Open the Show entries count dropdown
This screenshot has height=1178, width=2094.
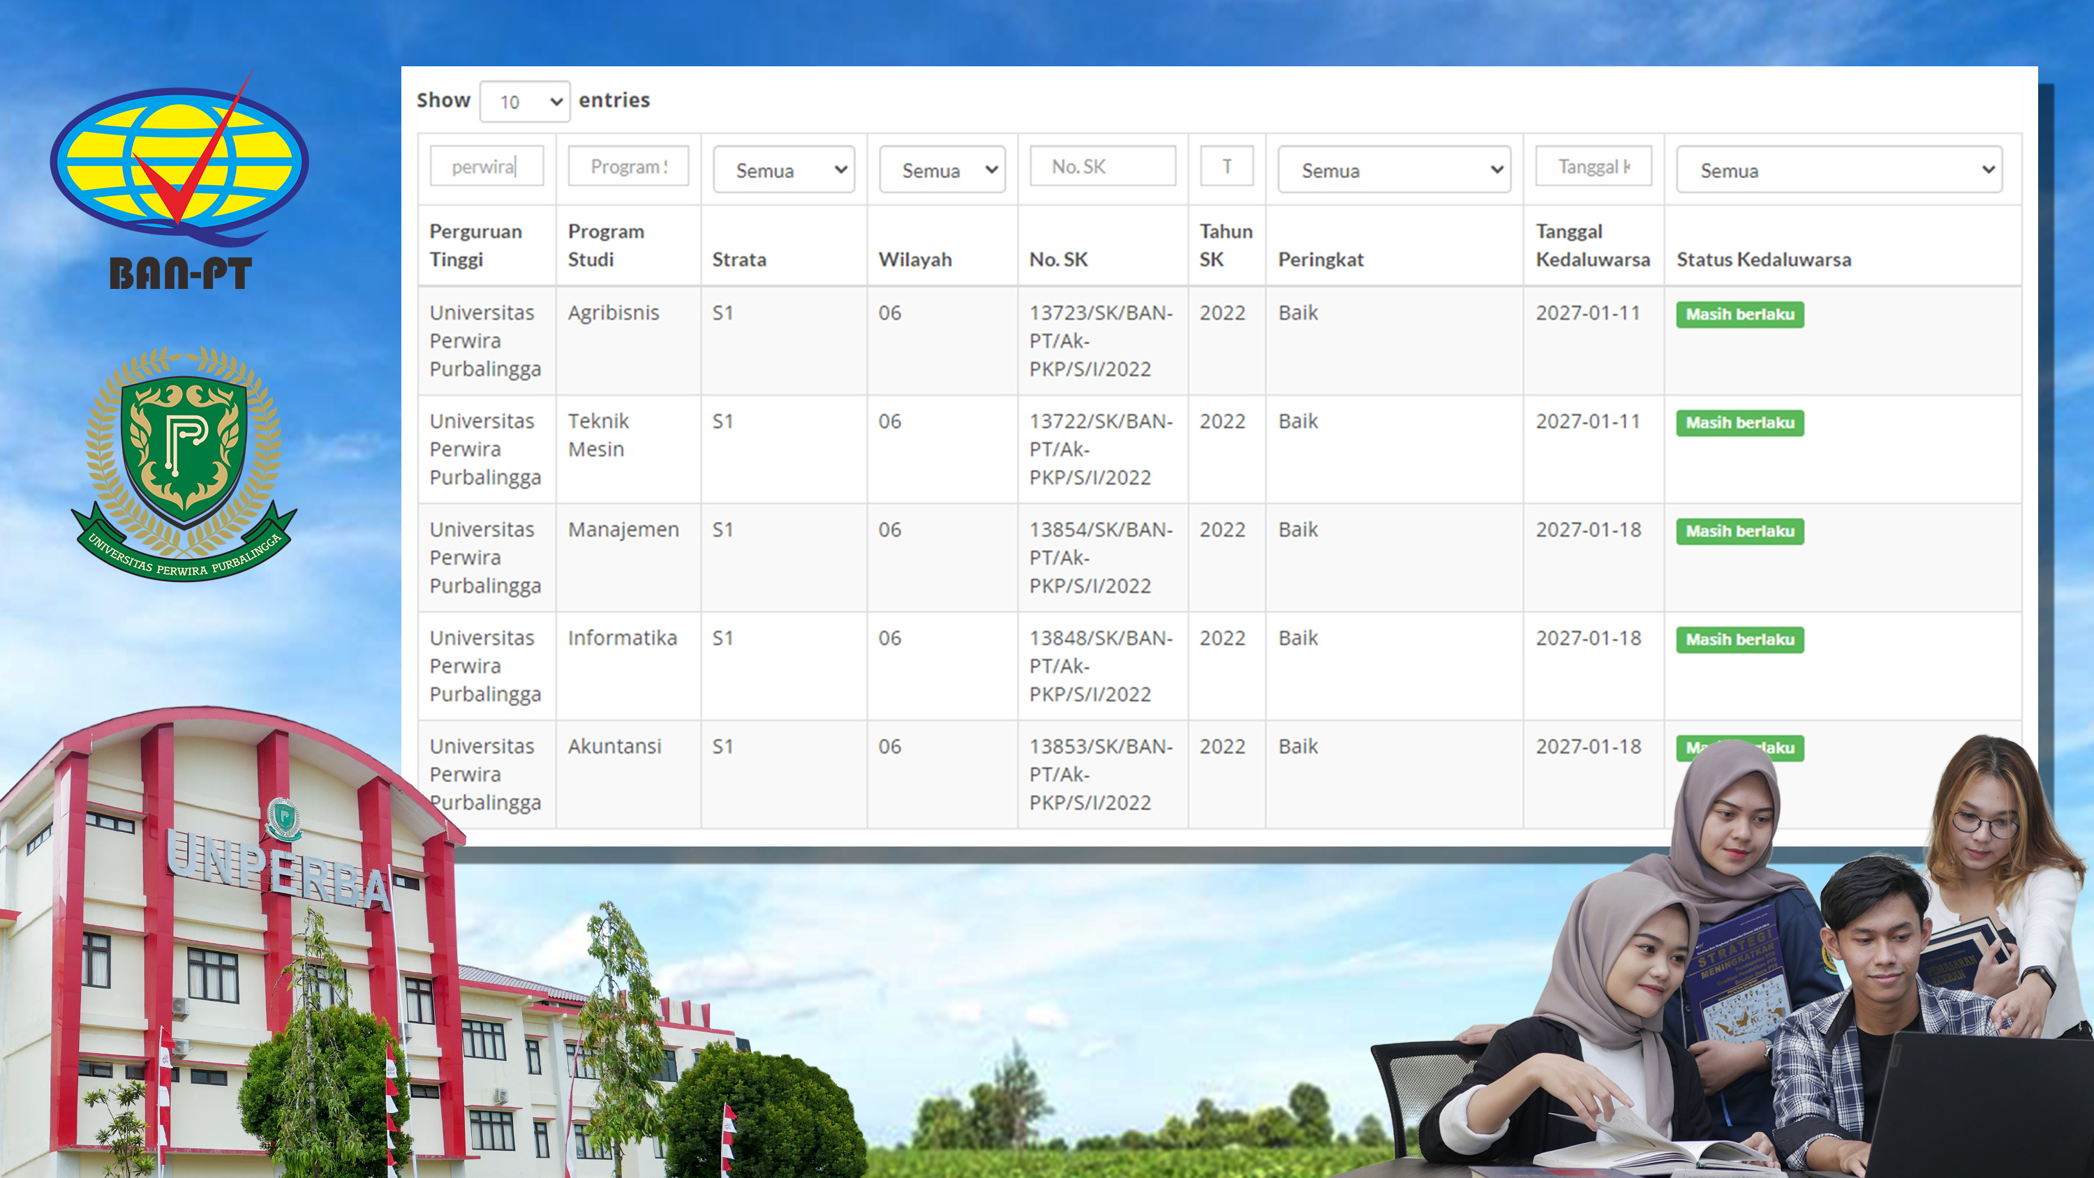click(x=524, y=102)
